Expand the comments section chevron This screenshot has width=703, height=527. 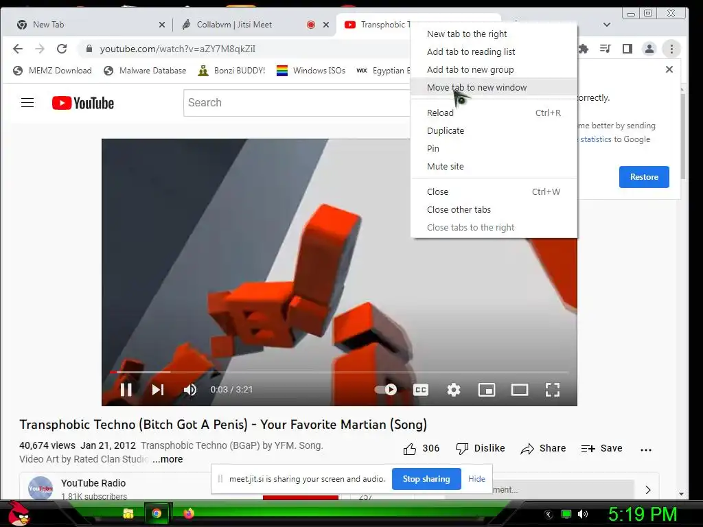pos(648,490)
